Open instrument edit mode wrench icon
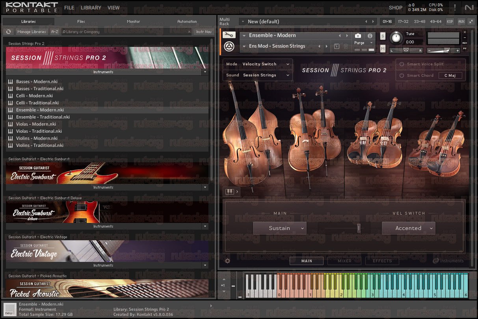Viewport: 478px width, 319px height. (x=228, y=35)
